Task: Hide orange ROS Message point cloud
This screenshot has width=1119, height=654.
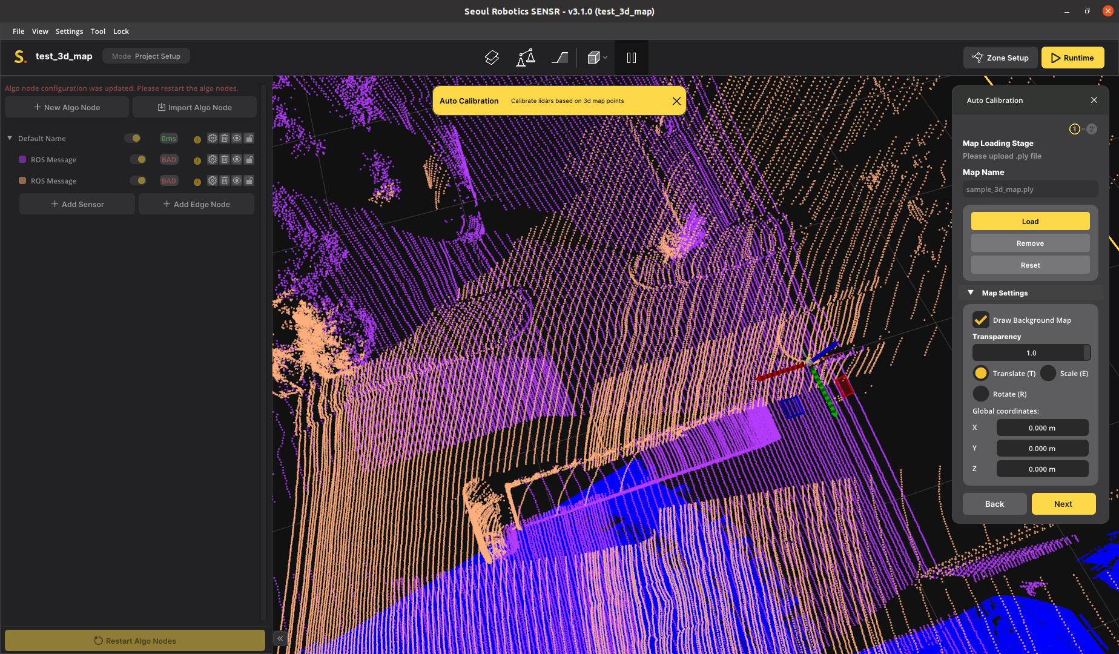Action: pos(237,180)
